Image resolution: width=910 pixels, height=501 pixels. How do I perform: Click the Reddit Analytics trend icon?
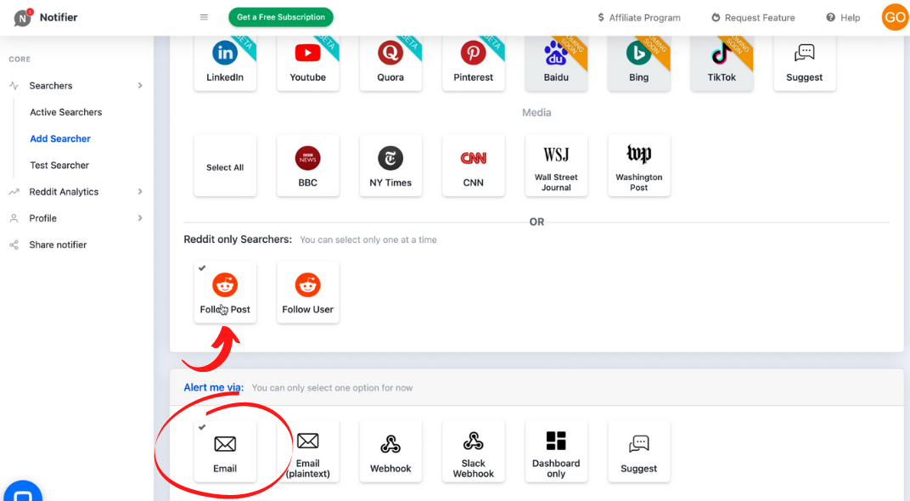click(14, 192)
